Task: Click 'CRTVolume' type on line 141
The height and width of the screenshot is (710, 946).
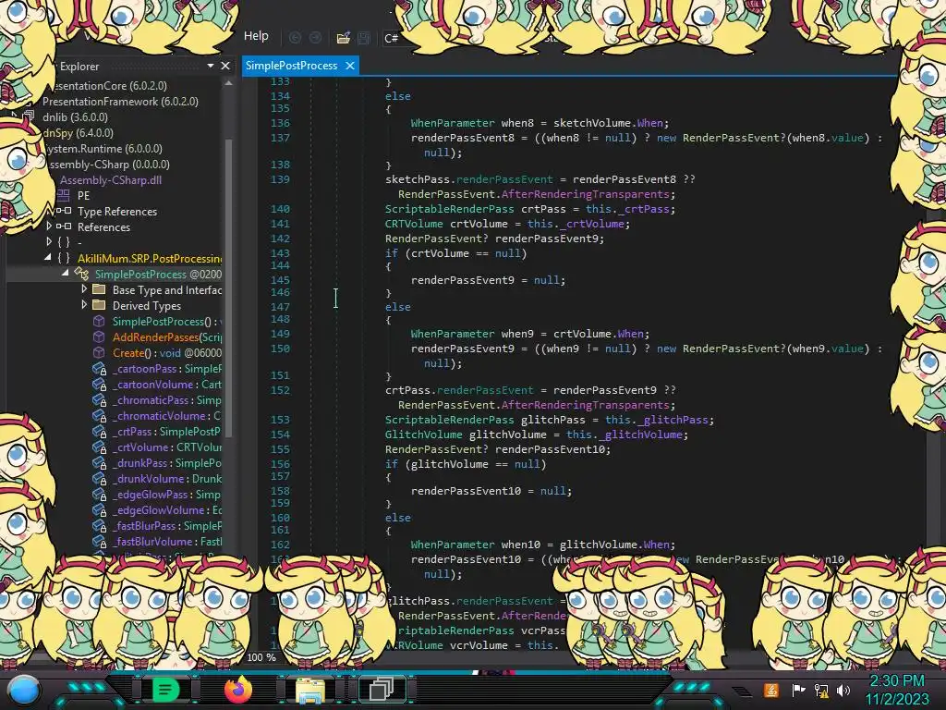Action: tap(415, 224)
